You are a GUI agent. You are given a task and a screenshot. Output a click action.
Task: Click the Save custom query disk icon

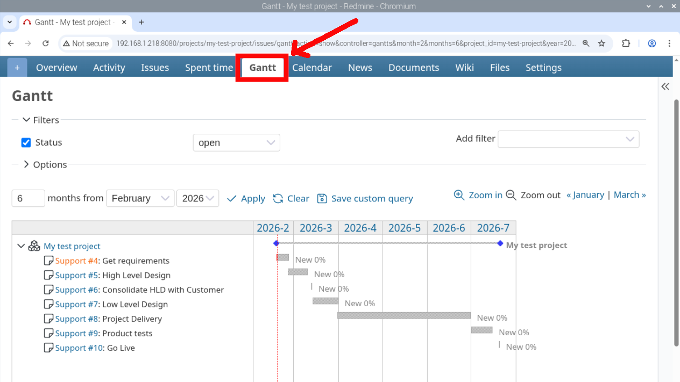[x=322, y=198]
